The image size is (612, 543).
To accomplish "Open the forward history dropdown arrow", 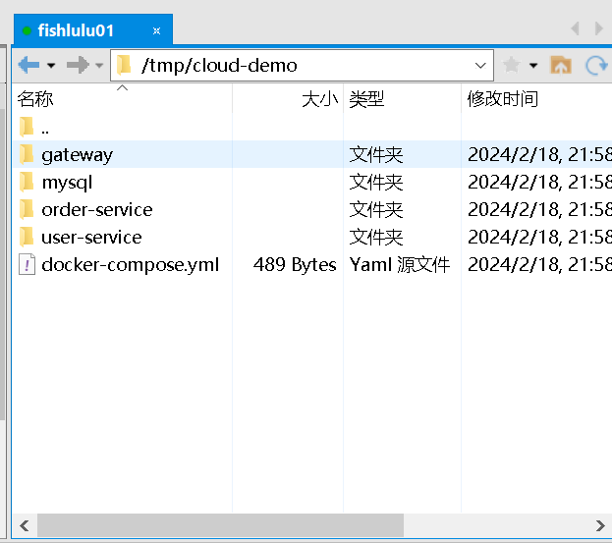I will (x=99, y=66).
